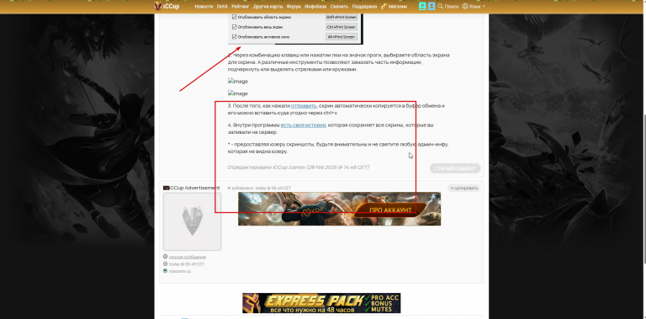646x319 pixels.
Task: Go to the DotA section
Action: click(x=222, y=7)
